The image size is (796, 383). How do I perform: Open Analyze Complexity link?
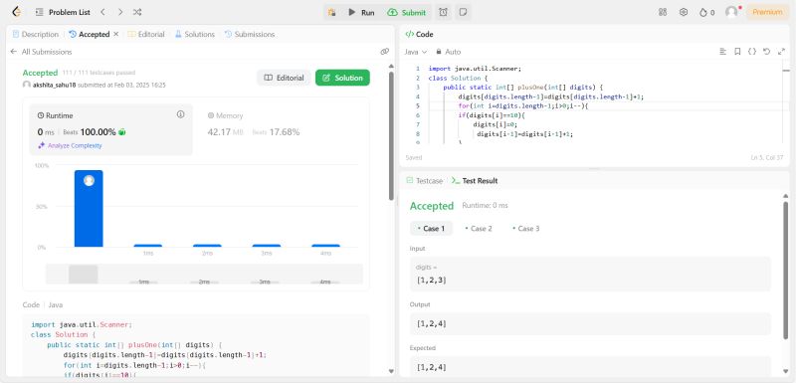[x=70, y=145]
